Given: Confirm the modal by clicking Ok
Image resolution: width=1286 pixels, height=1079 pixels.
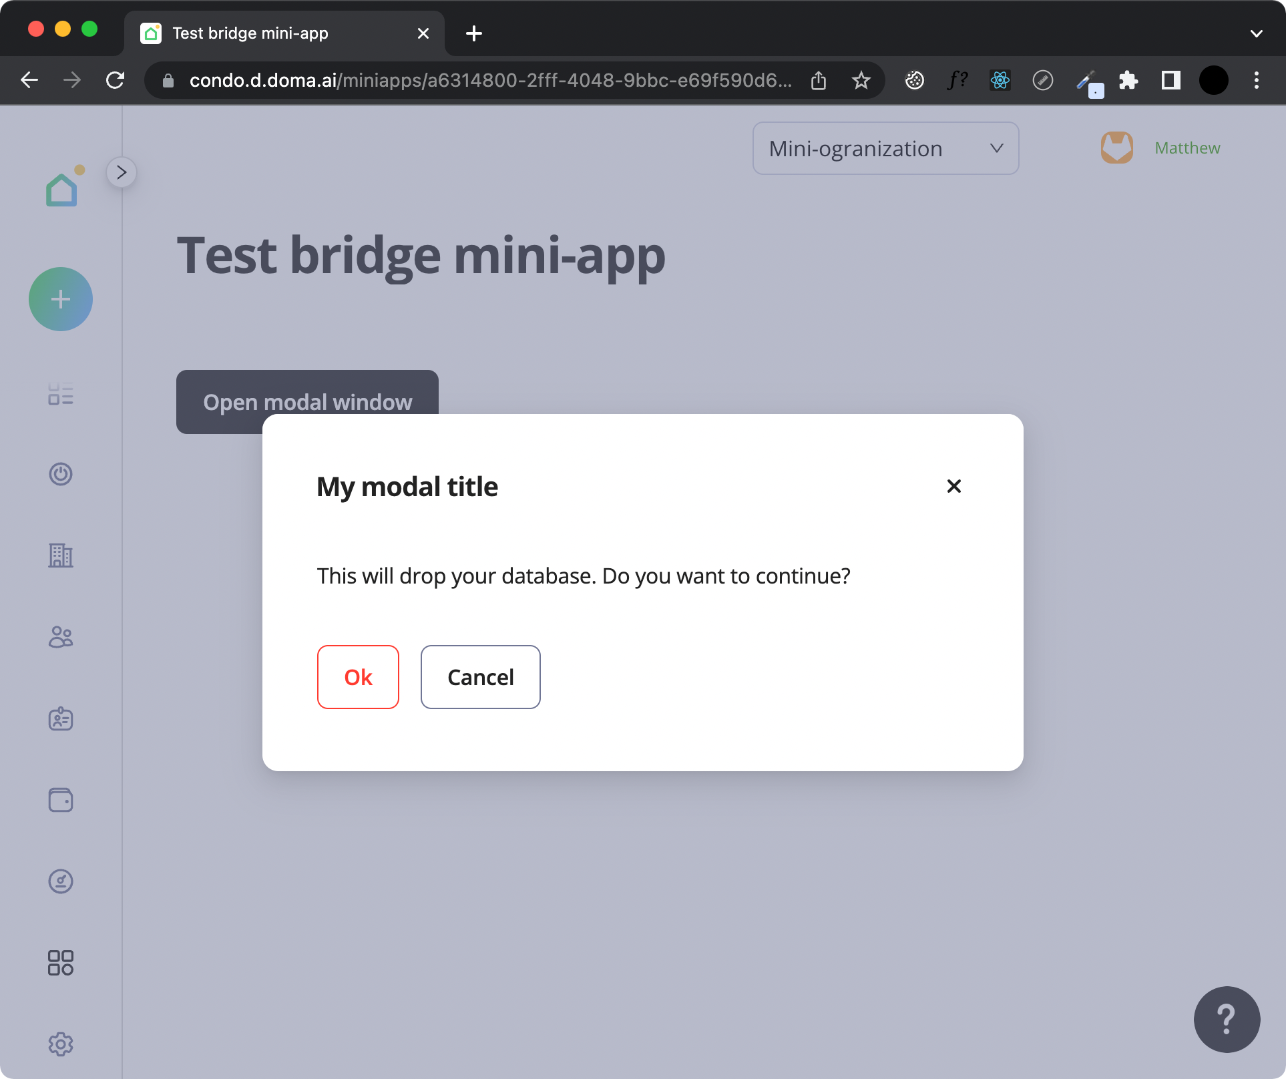Looking at the screenshot, I should pyautogui.click(x=358, y=676).
